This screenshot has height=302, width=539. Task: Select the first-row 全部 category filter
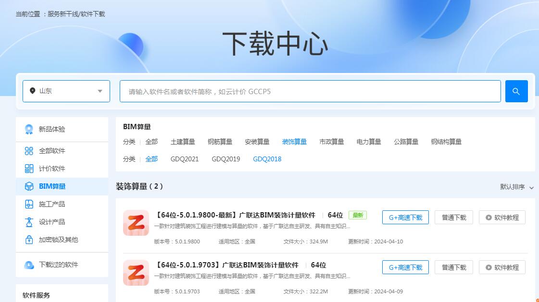pos(151,142)
